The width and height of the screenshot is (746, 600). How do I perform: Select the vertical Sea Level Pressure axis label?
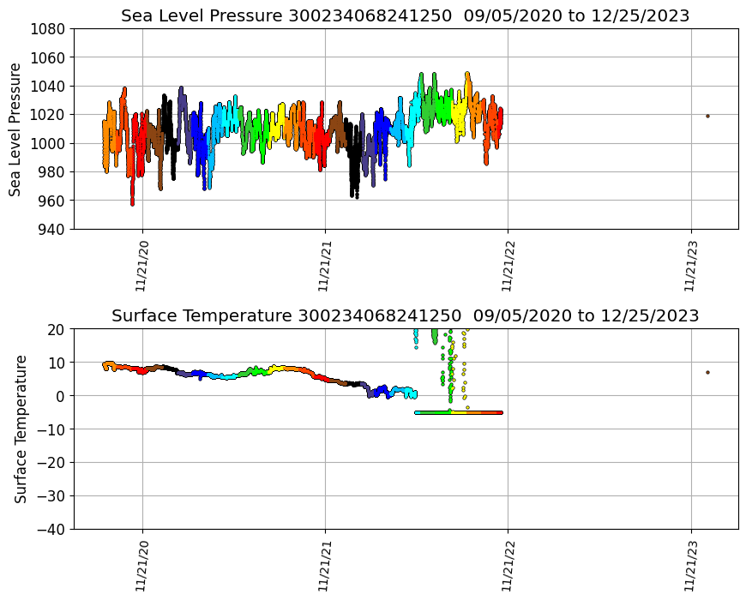point(15,129)
